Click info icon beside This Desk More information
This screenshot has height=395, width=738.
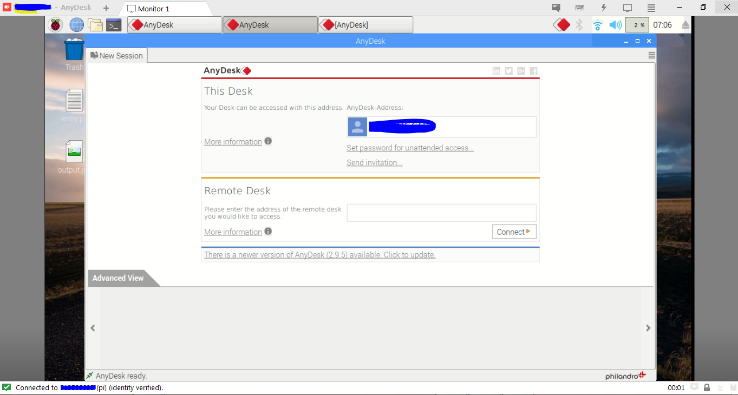(x=268, y=141)
